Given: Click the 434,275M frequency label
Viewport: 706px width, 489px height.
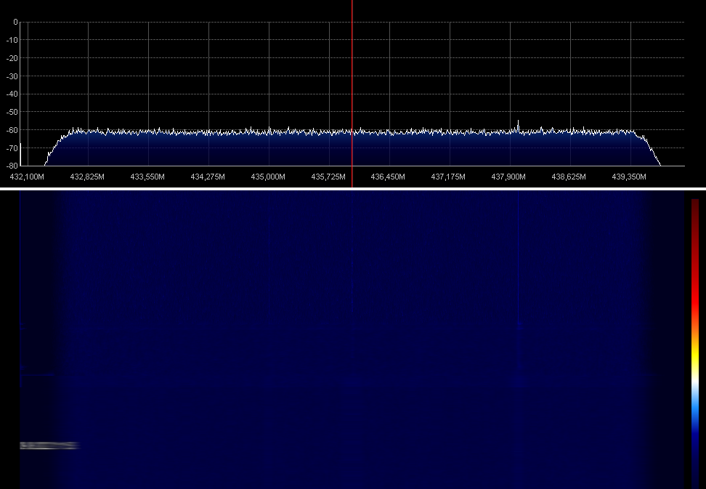Looking at the screenshot, I should pyautogui.click(x=208, y=177).
